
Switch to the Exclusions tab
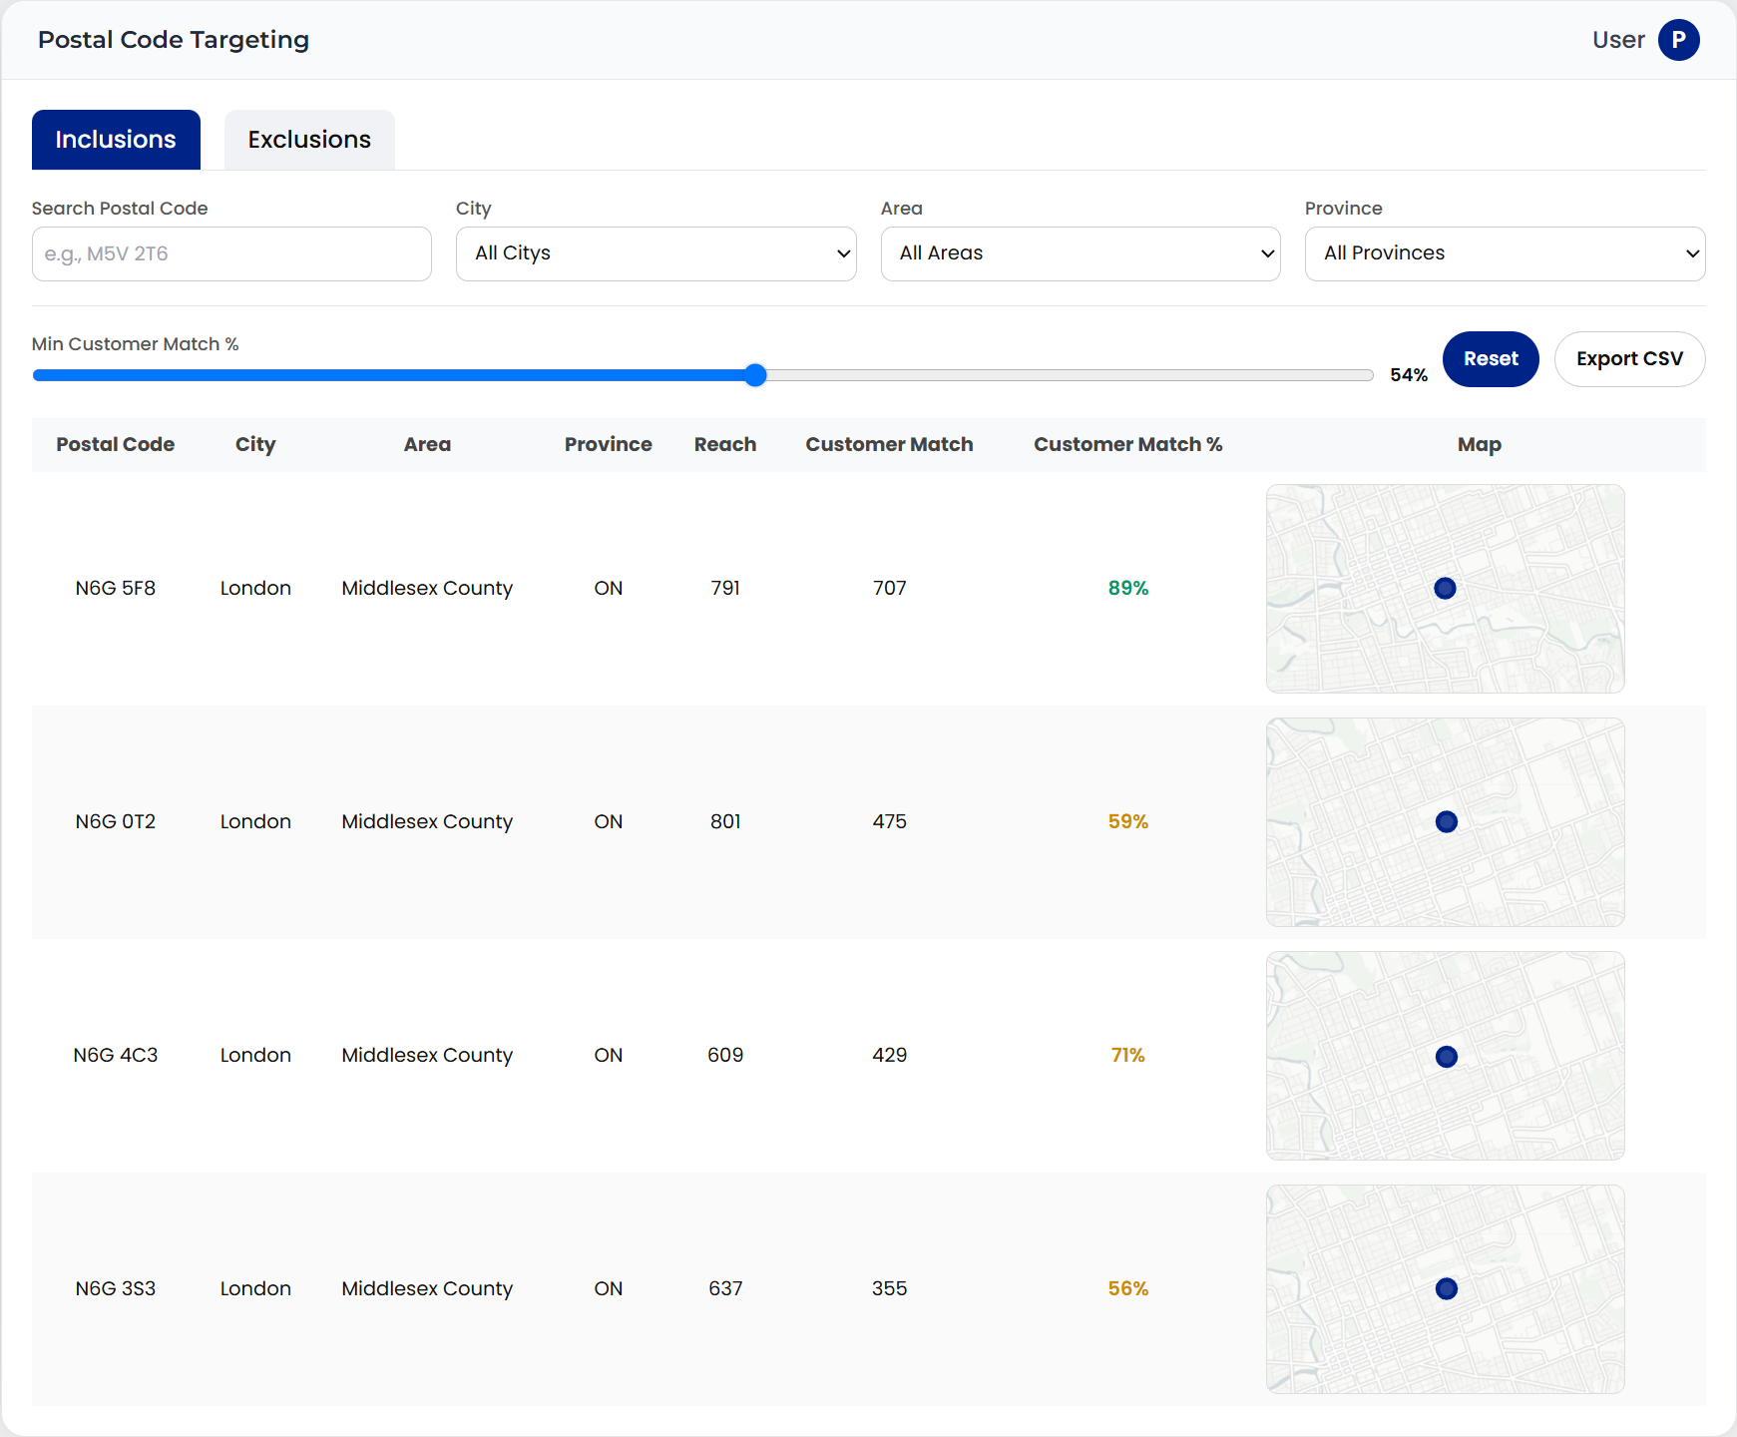pos(309,140)
